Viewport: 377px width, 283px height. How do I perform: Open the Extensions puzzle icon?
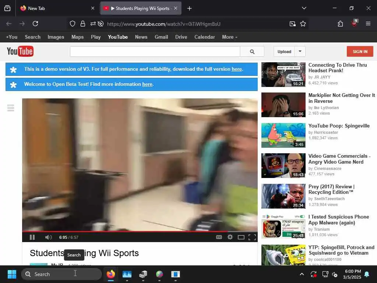pyautogui.click(x=340, y=24)
